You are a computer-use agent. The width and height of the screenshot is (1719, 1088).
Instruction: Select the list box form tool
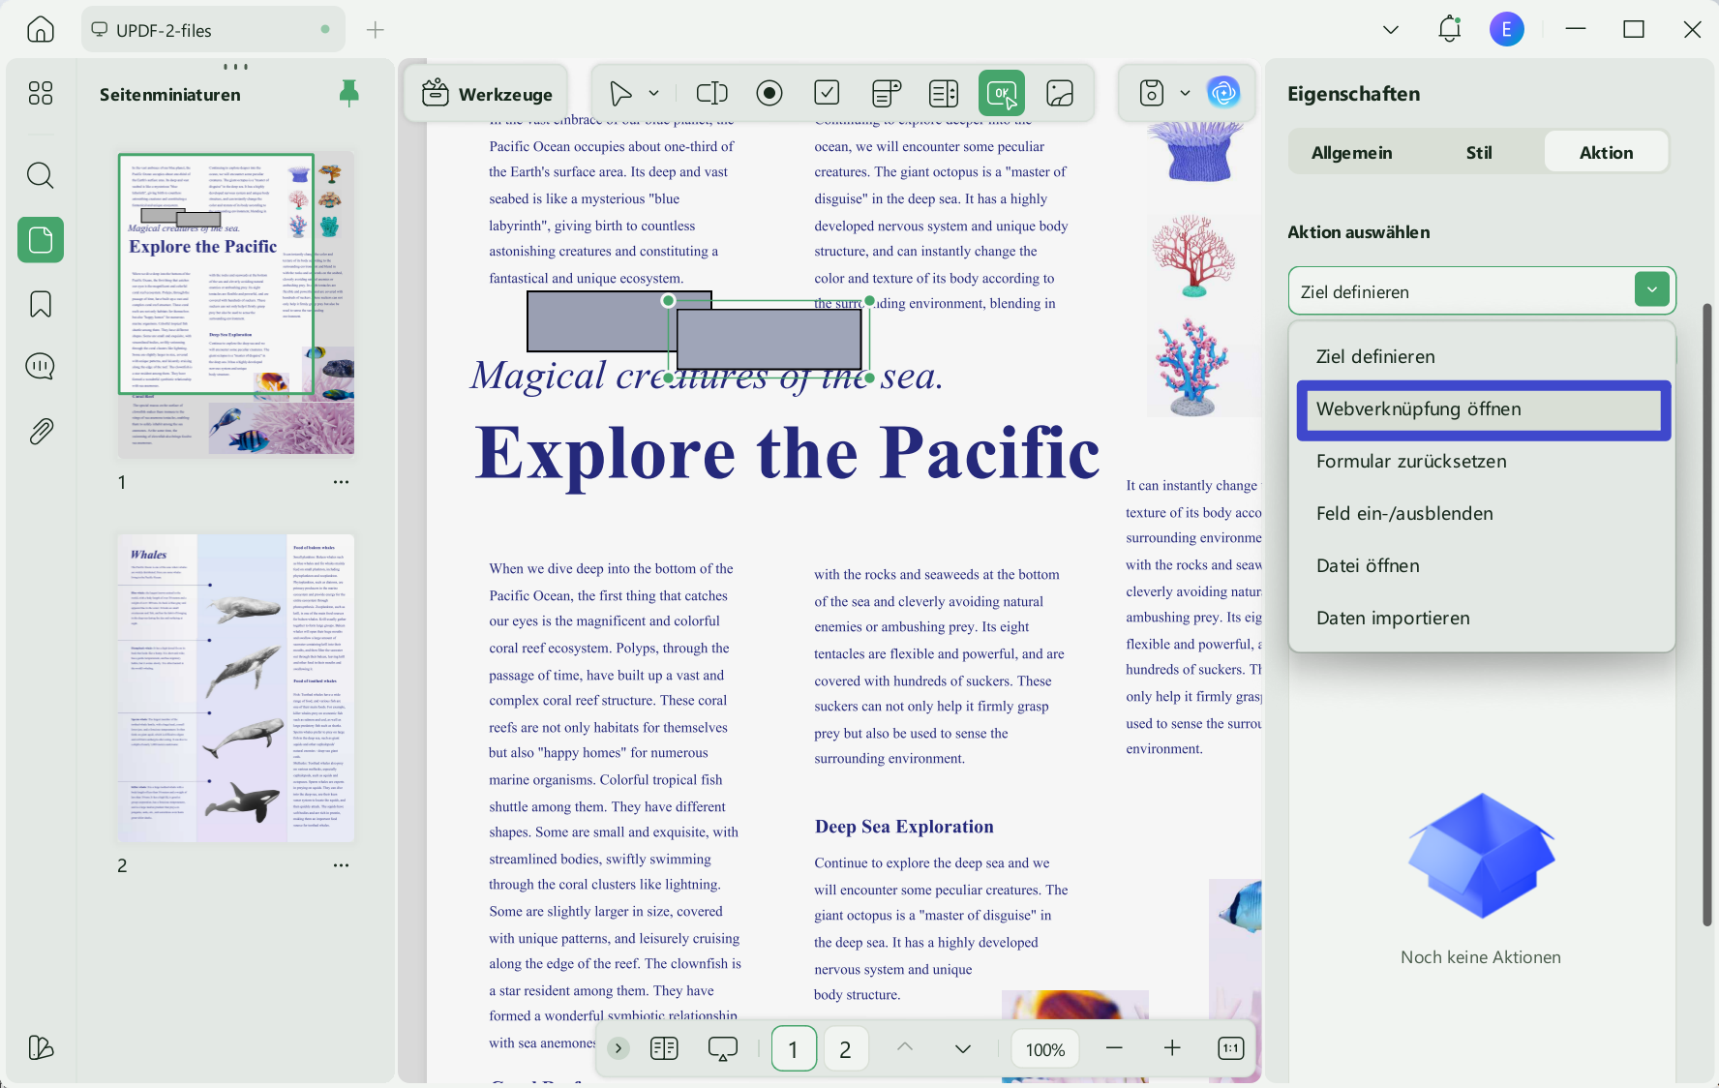point(944,93)
